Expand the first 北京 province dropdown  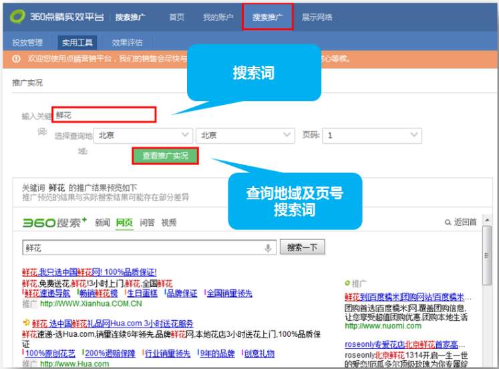point(143,136)
